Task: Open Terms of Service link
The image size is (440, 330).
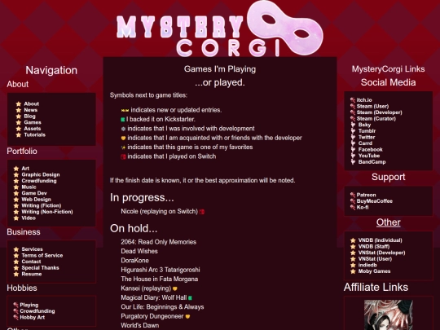Action: 42,255
